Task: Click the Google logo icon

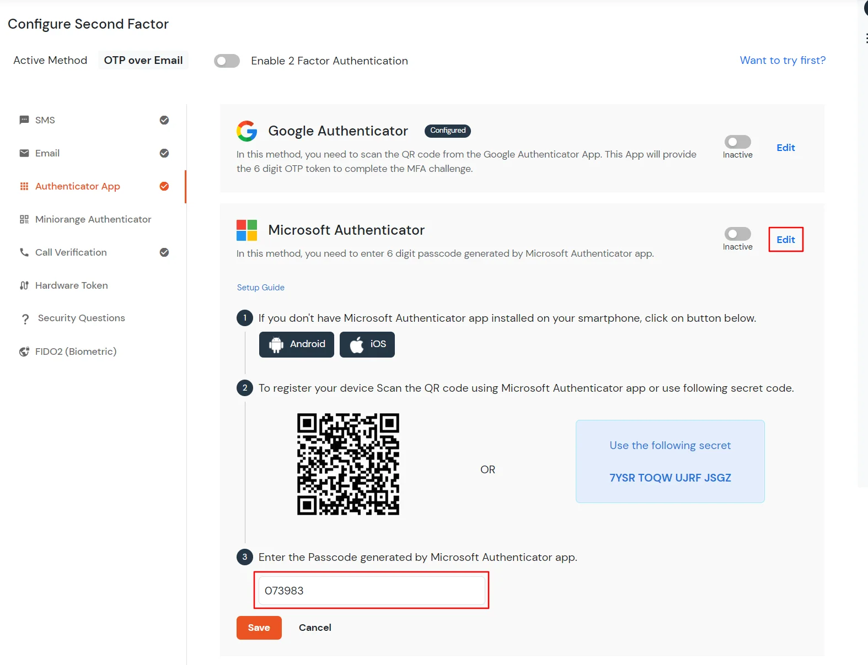Action: [247, 131]
